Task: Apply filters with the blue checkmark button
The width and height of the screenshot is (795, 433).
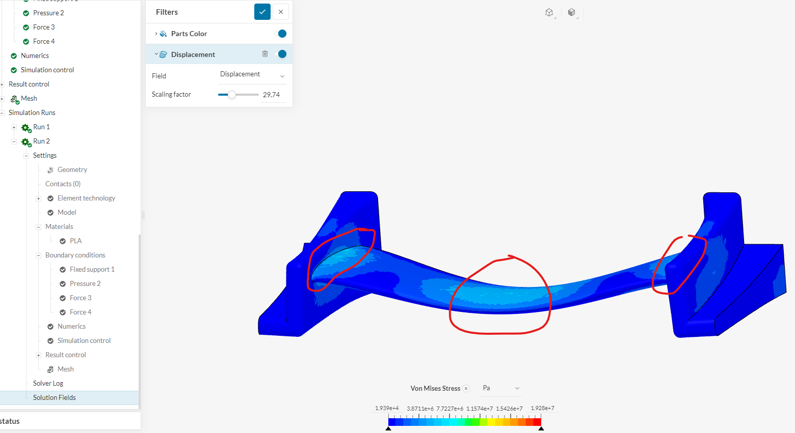Action: point(262,12)
